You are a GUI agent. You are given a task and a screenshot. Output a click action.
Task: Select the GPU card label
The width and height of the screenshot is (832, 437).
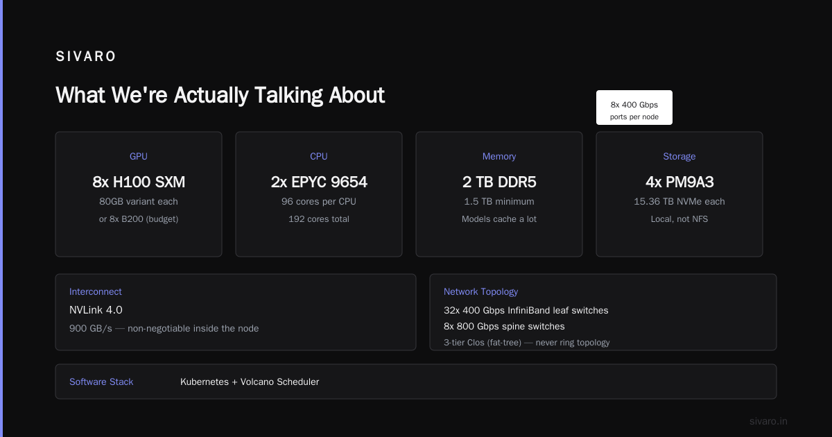(139, 157)
